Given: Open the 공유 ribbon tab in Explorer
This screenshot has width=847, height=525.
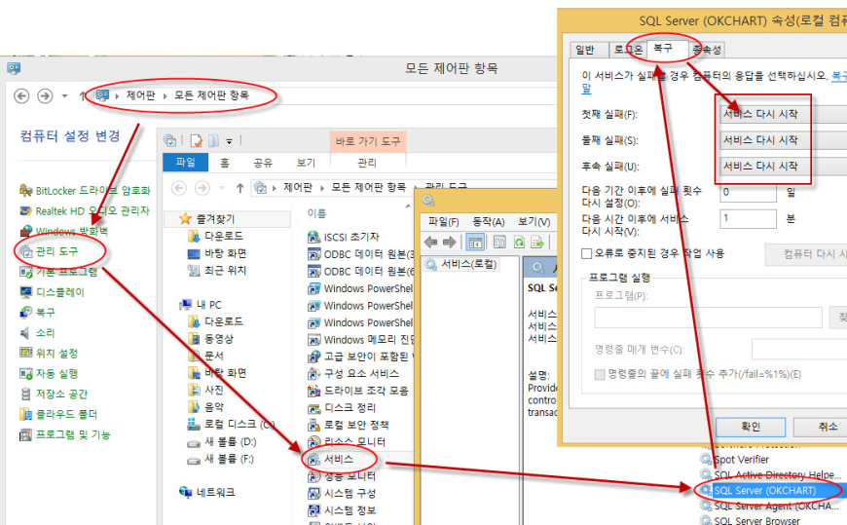Looking at the screenshot, I should [x=263, y=163].
